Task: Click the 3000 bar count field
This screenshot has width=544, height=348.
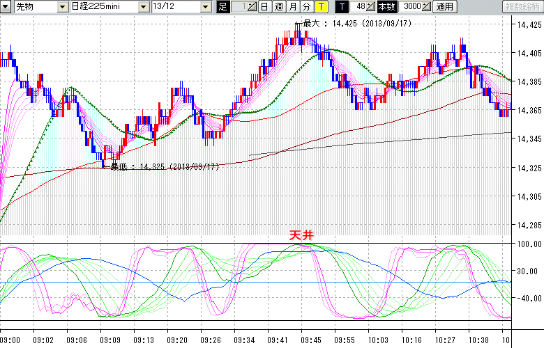Action: point(411,6)
